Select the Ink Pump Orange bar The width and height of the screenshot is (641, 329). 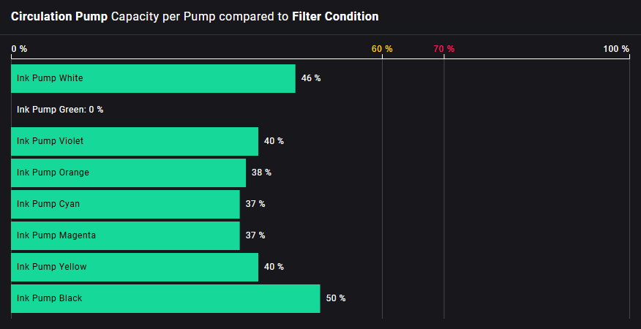tap(128, 173)
